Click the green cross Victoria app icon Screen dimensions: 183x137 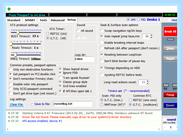click(x=9, y=9)
